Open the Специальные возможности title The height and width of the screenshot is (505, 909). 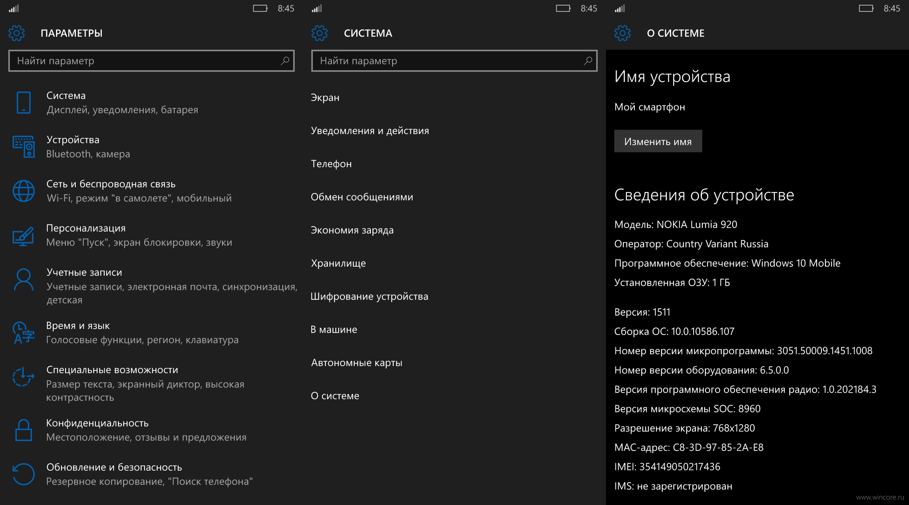pos(112,370)
